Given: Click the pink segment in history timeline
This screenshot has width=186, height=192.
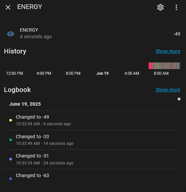Looking at the screenshot, I should pyautogui.click(x=150, y=66).
